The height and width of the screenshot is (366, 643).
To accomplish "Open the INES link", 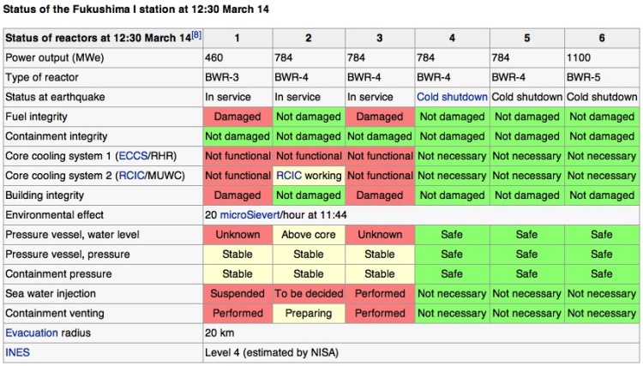I will (17, 353).
